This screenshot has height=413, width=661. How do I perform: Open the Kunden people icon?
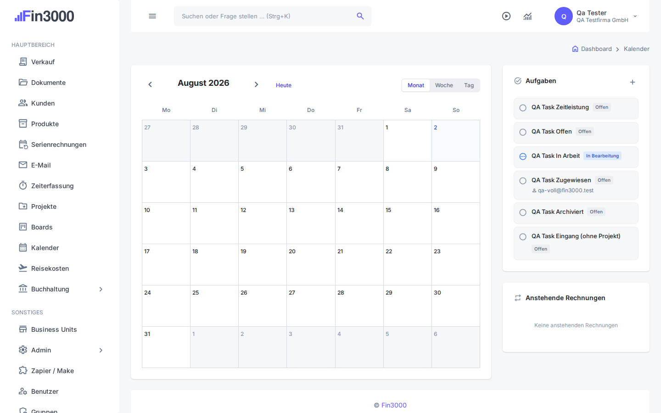[23, 103]
